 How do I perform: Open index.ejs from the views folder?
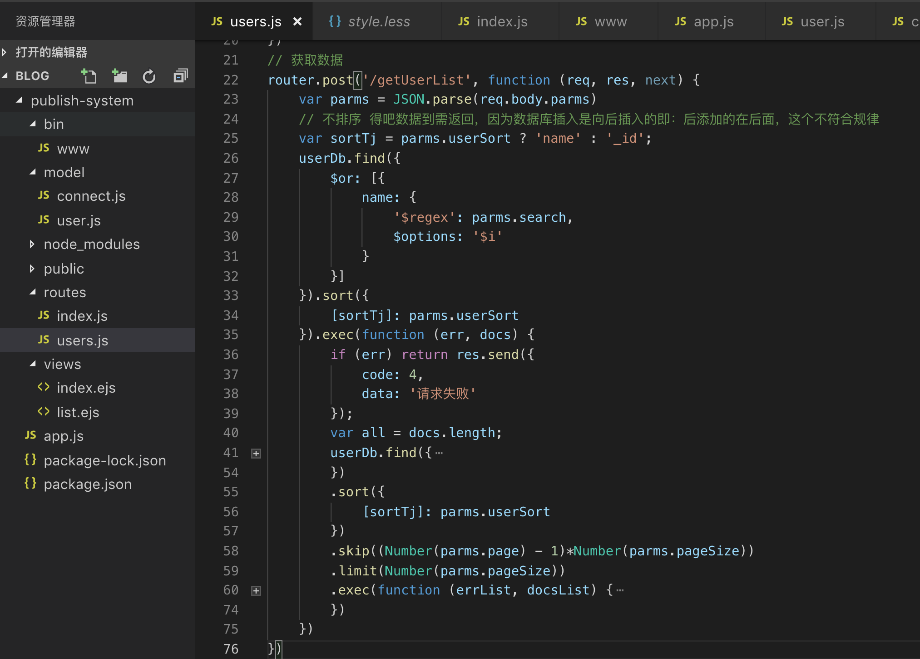pos(86,388)
